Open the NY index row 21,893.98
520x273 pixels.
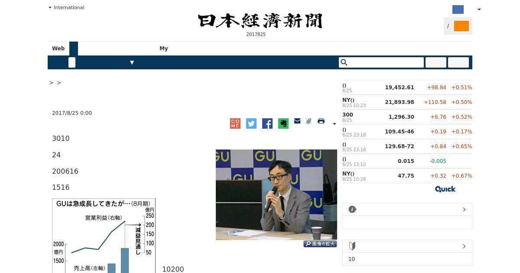tap(407, 102)
